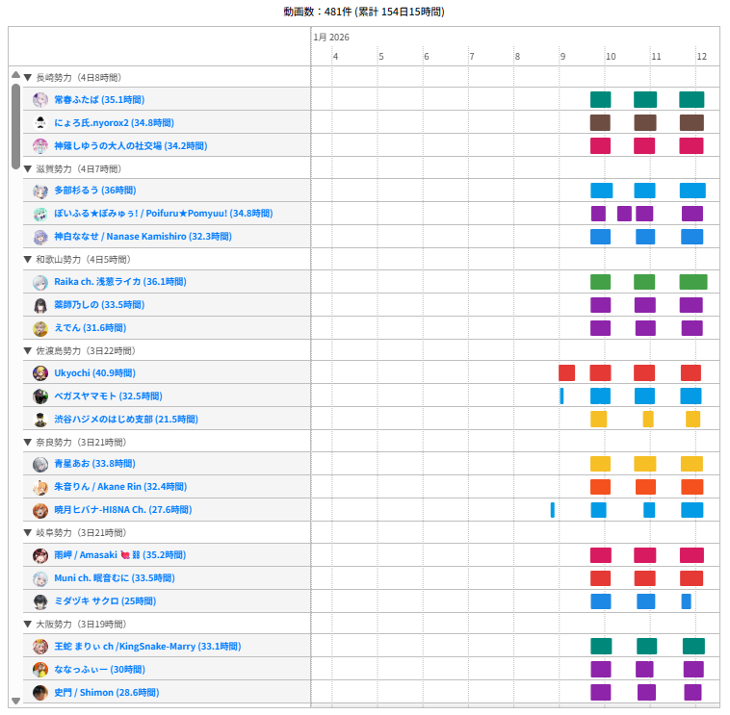The image size is (730, 715).
Task: Click the date label 4 in timeline header
Action: (x=336, y=56)
